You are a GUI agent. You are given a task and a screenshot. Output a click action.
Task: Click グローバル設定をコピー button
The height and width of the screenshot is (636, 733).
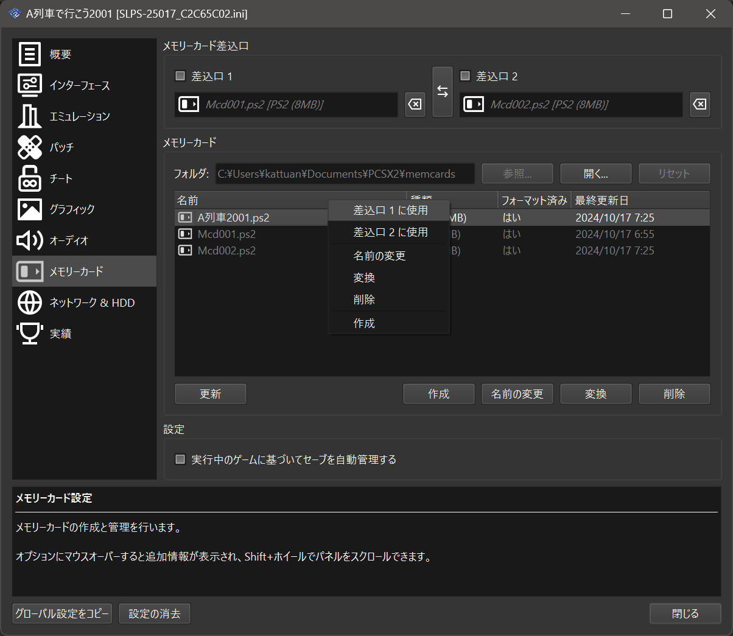(62, 613)
